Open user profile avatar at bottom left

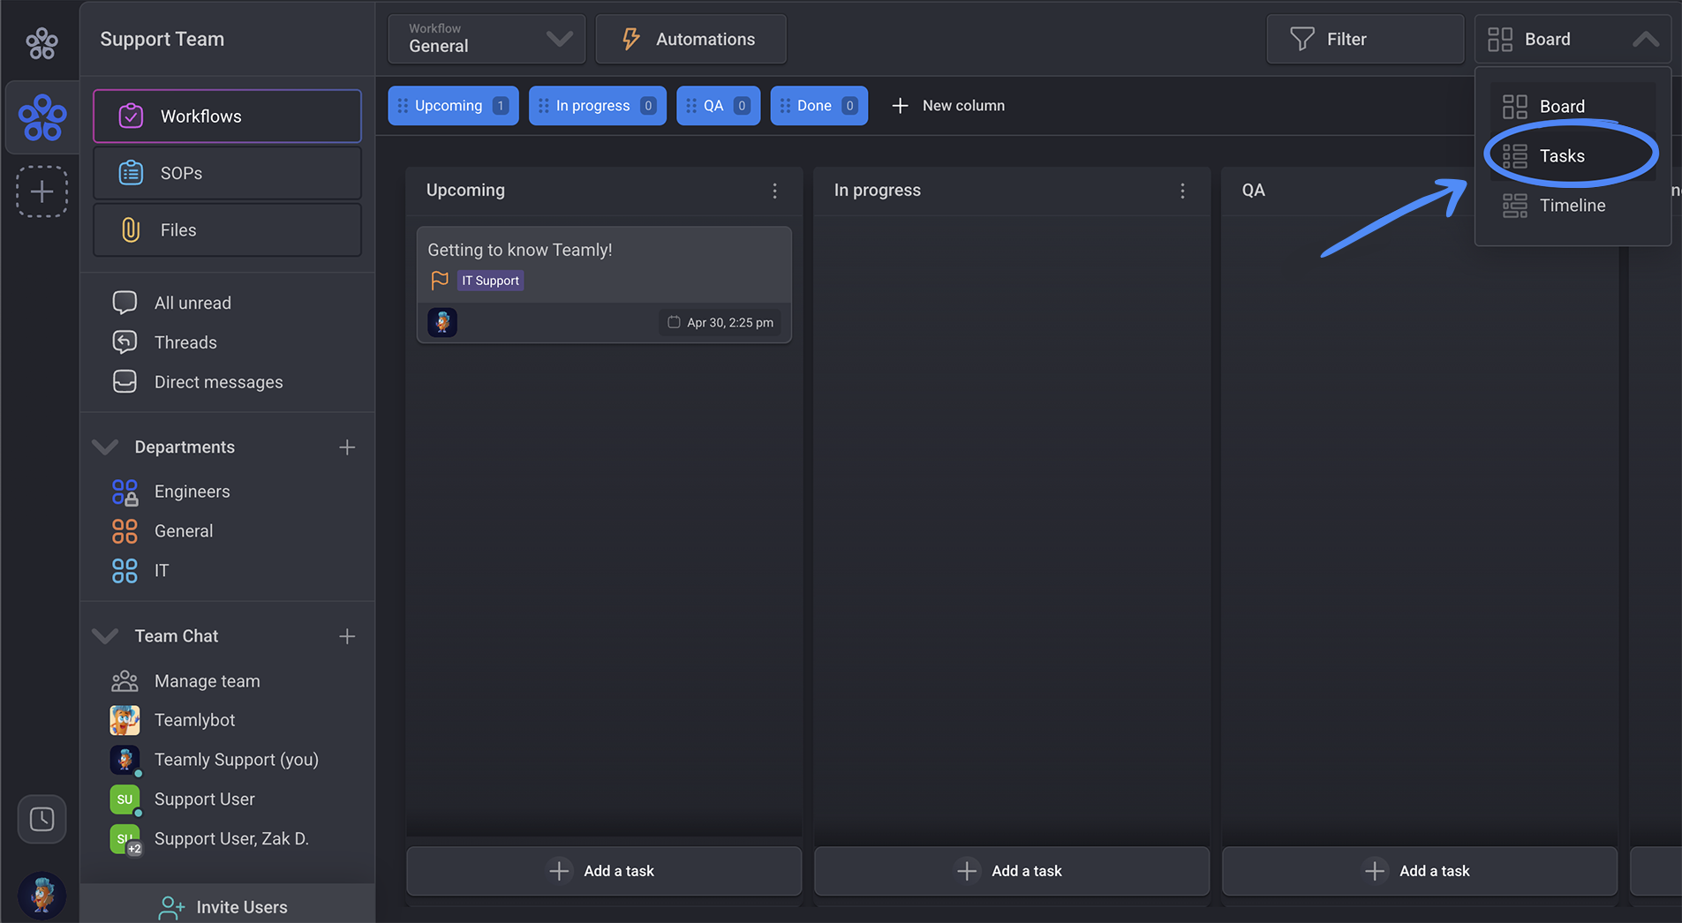[41, 896]
